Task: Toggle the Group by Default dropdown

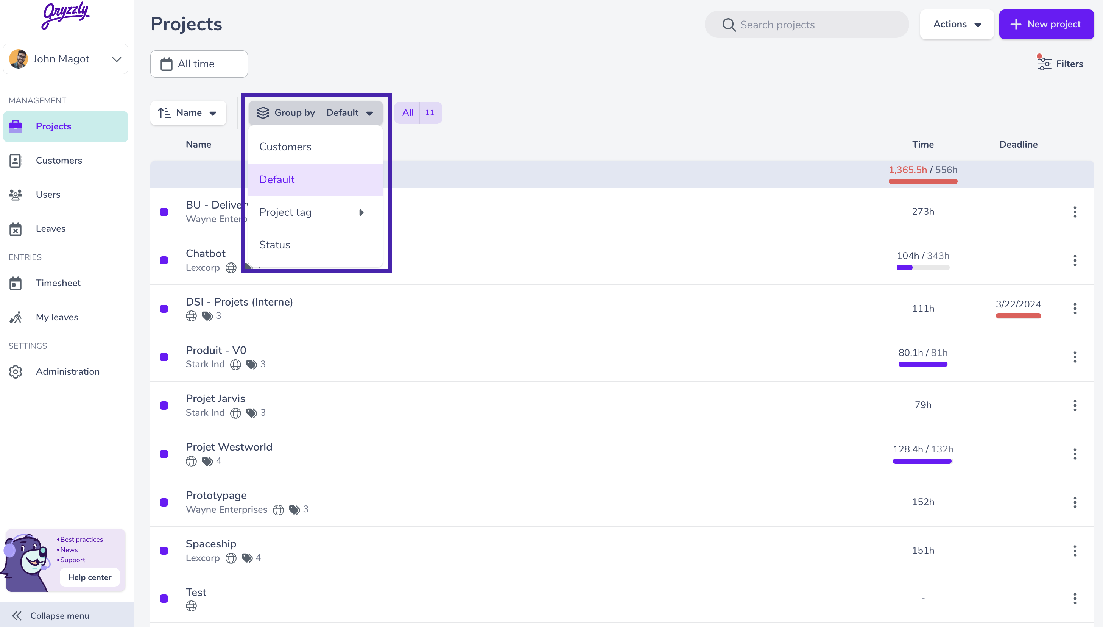Action: pyautogui.click(x=316, y=113)
